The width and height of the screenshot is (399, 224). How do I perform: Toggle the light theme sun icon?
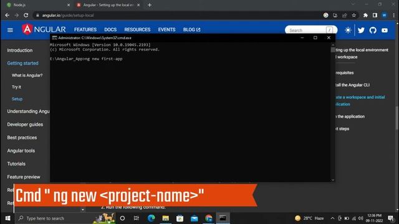click(x=348, y=30)
